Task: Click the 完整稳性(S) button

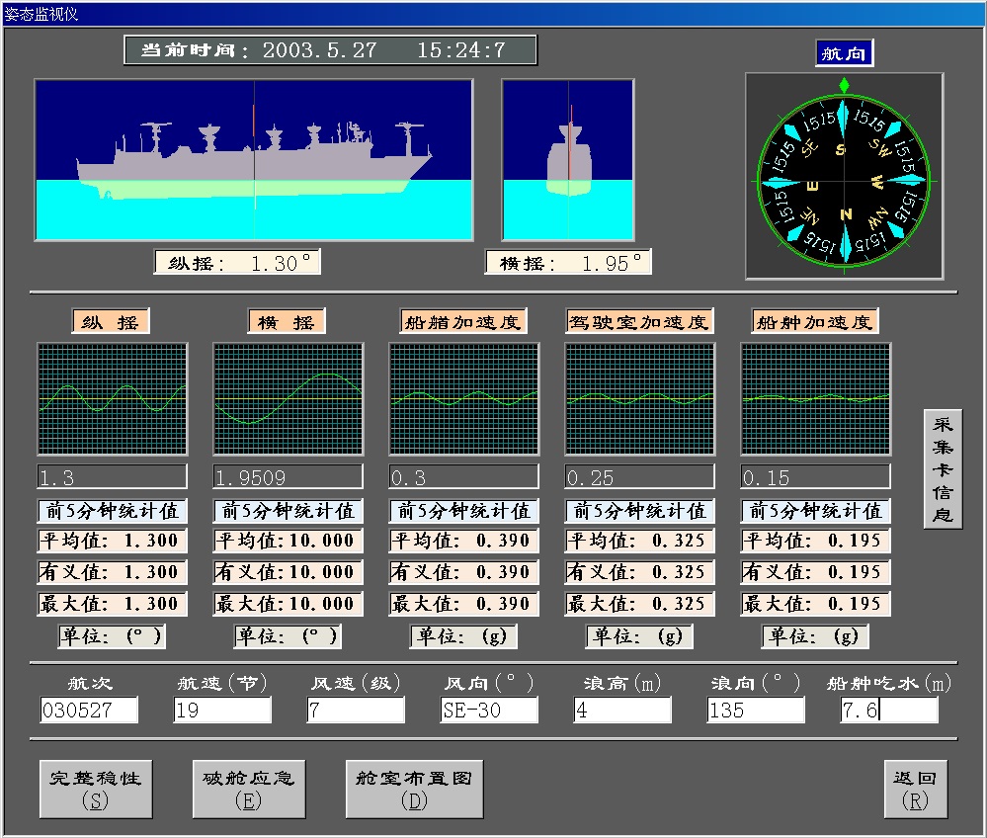Action: [x=96, y=789]
